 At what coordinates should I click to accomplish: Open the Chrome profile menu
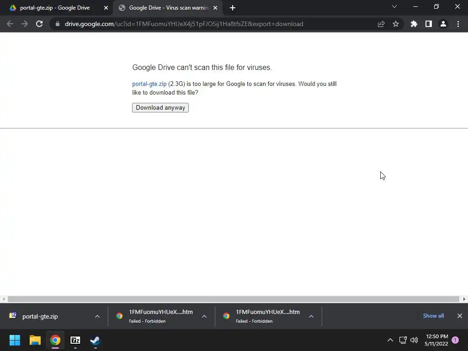(x=443, y=24)
